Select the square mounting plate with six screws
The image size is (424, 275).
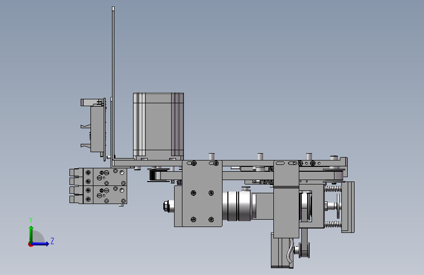pos(202,194)
